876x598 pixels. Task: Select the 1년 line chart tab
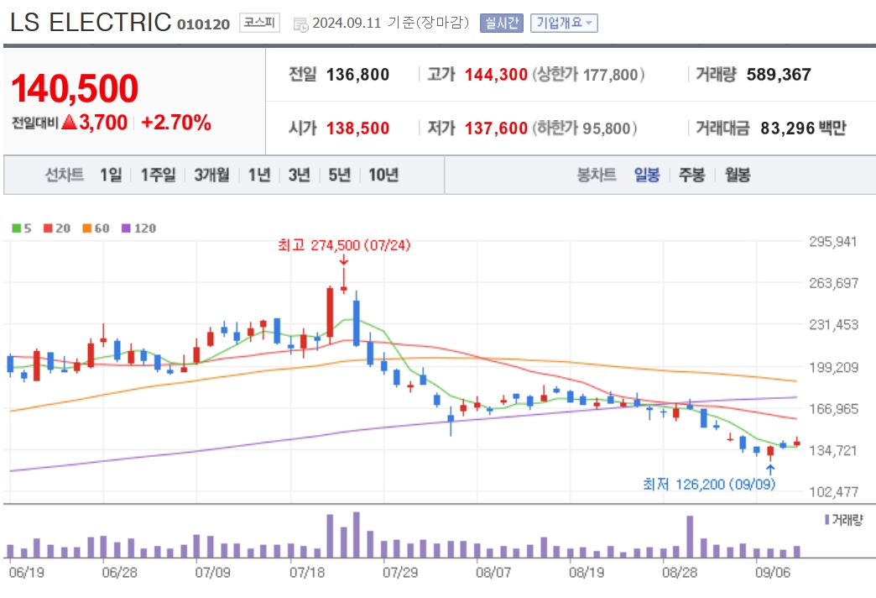pos(259,175)
